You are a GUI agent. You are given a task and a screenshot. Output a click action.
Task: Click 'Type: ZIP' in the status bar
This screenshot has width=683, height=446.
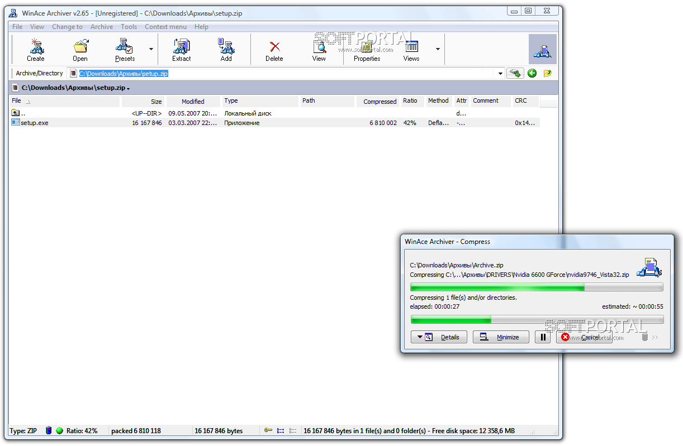(23, 430)
